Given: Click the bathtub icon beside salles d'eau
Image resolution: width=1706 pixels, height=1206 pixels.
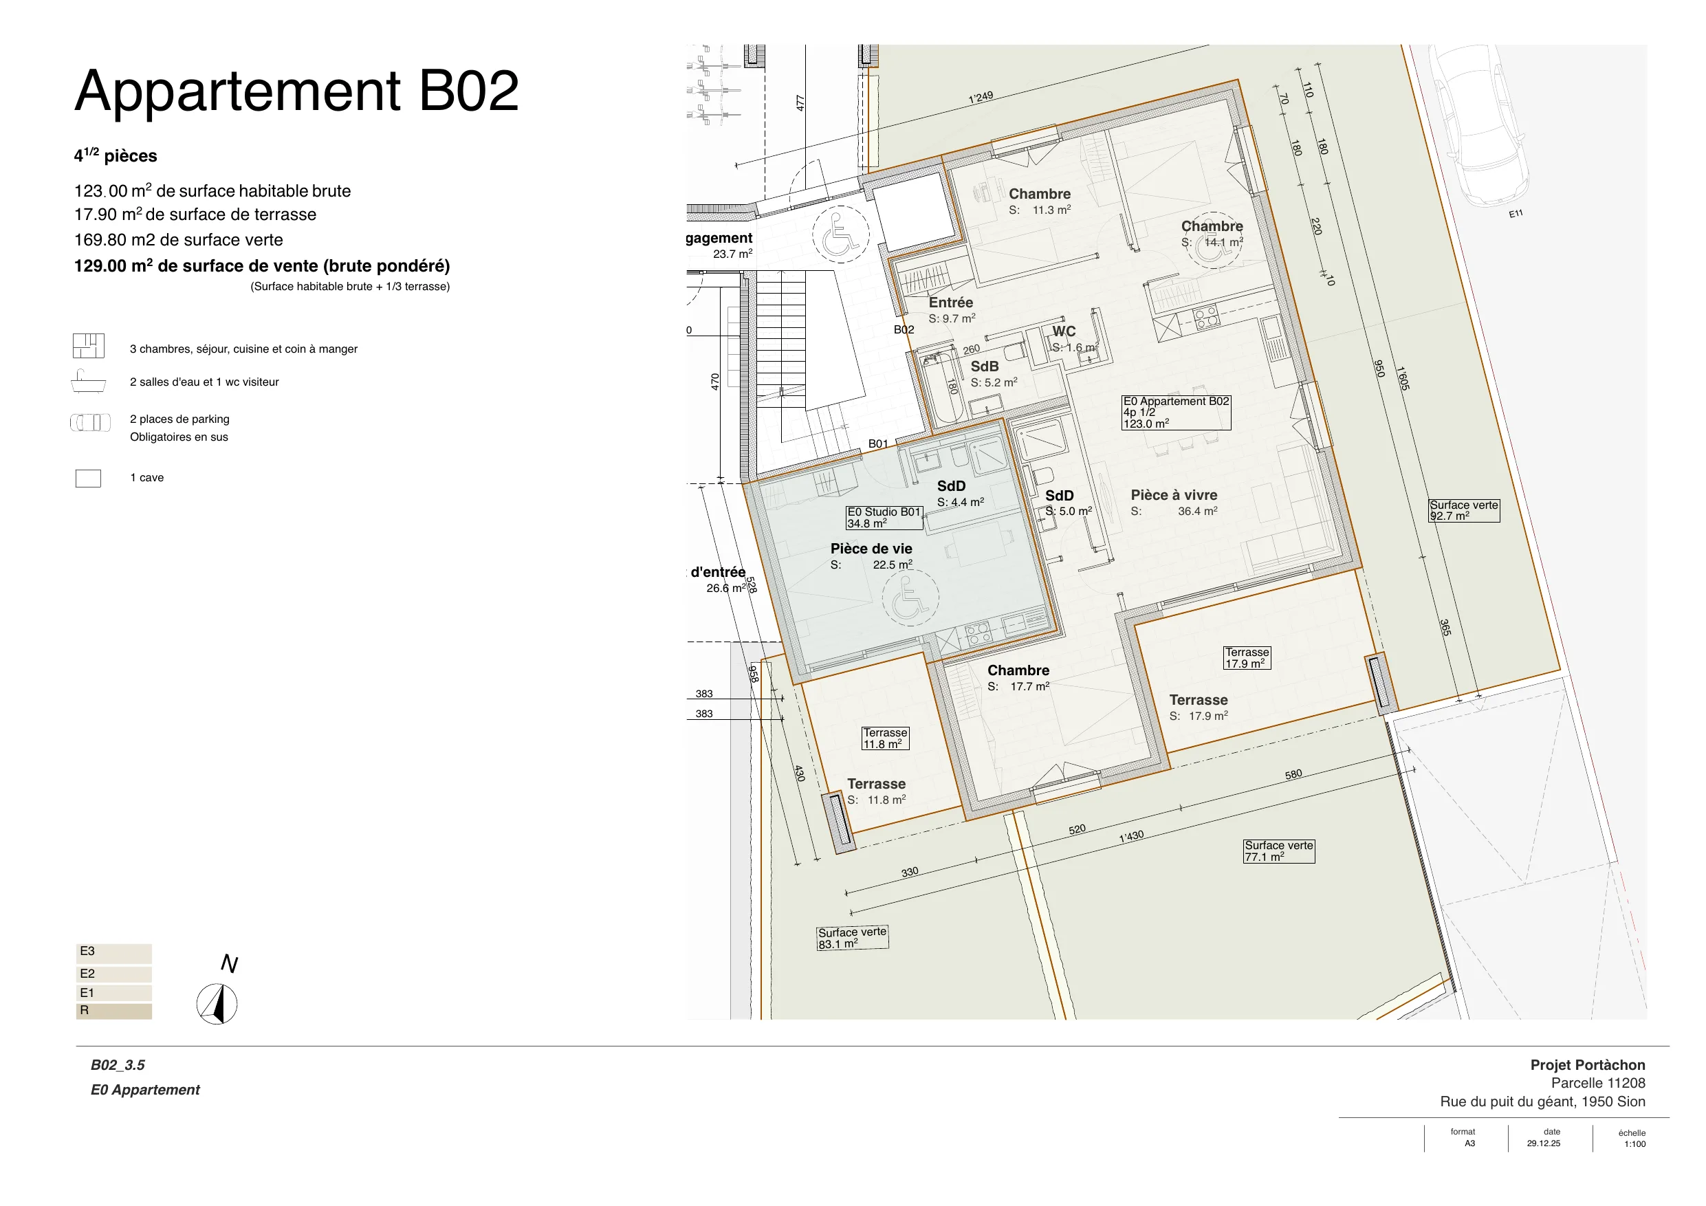Looking at the screenshot, I should [89, 382].
